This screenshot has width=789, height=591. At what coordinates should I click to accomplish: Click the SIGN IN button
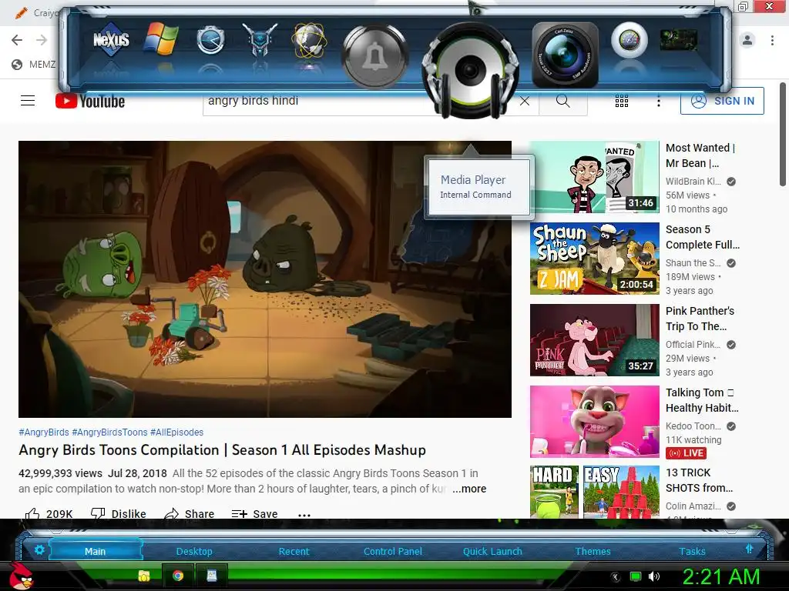click(722, 101)
